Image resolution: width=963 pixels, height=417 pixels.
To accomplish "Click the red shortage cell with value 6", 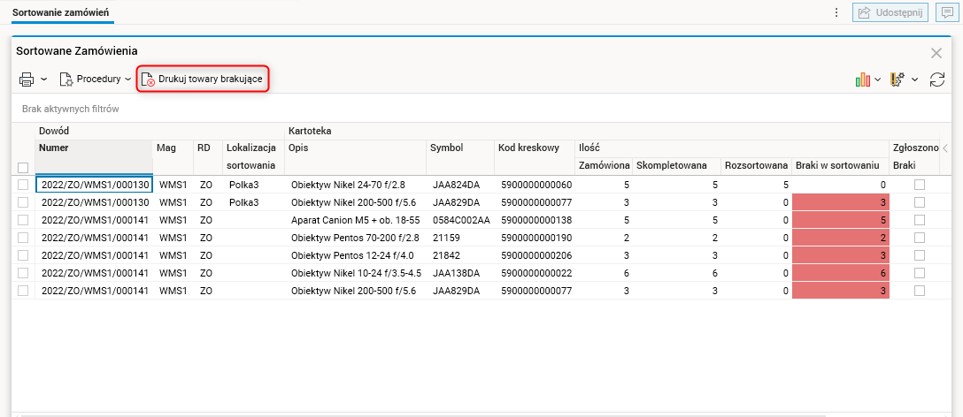I will tap(840, 273).
